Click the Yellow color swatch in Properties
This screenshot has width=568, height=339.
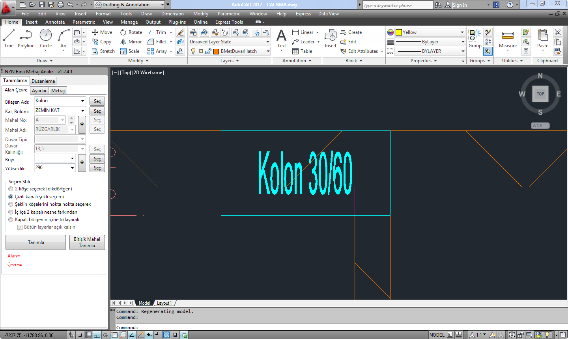[399, 32]
